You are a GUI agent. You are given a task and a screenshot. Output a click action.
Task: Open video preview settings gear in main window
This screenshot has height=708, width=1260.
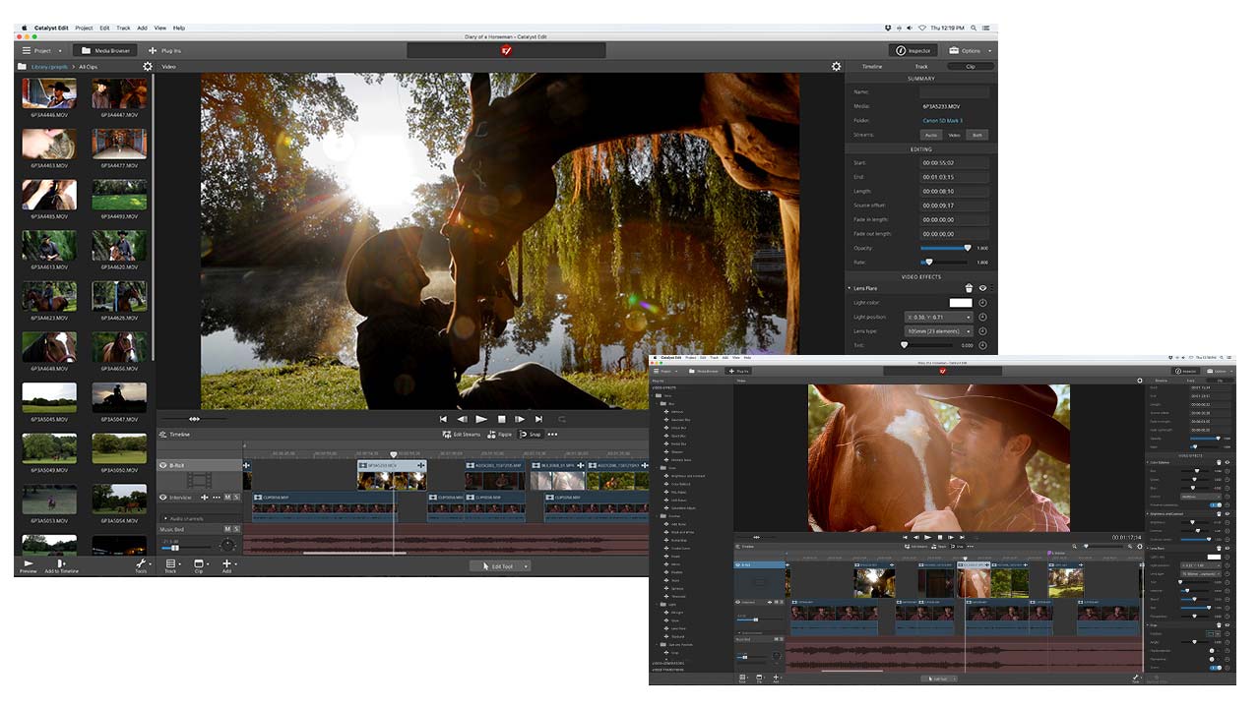coord(836,67)
